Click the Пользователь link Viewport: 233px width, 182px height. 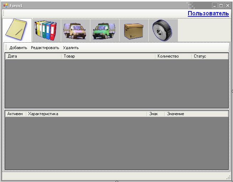click(x=208, y=14)
